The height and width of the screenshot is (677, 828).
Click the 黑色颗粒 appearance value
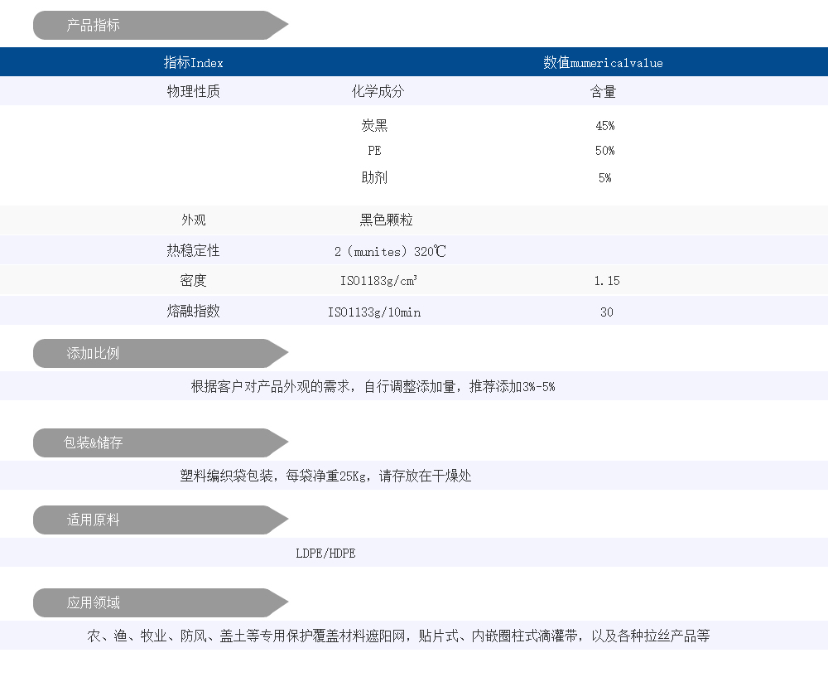coord(386,220)
